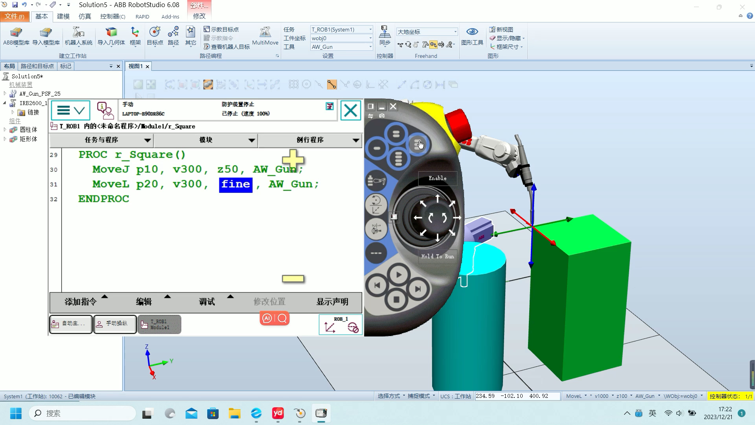This screenshot has width=755, height=425.
Task: Click the 同步 synchronize icon
Action: (385, 35)
